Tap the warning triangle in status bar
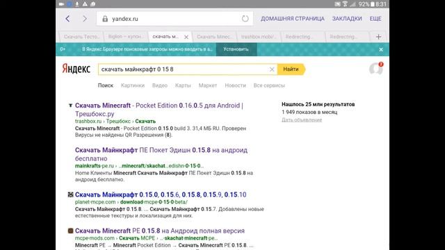 click(85, 4)
